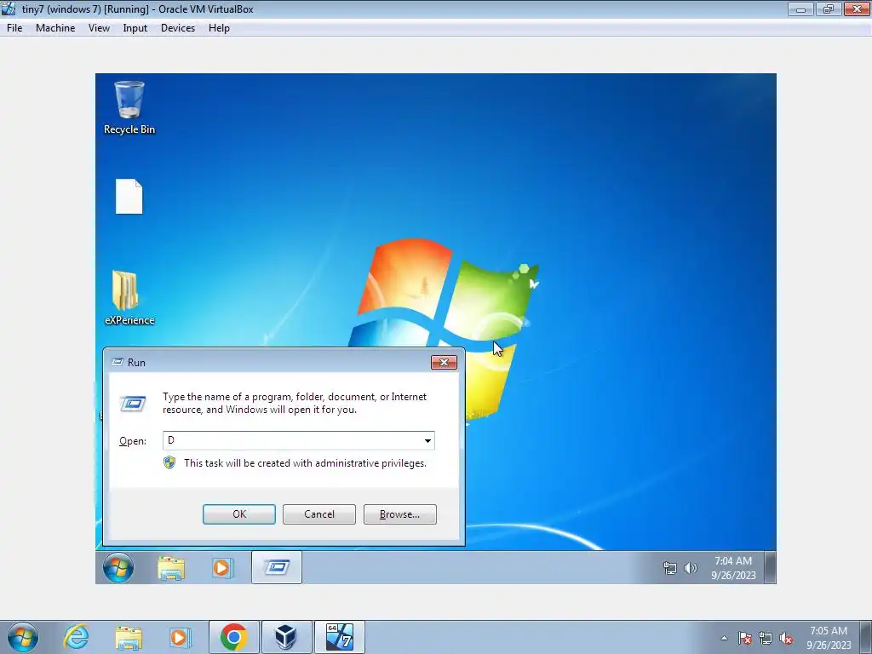
Task: Show hidden host tray icons arrow
Action: 724,638
